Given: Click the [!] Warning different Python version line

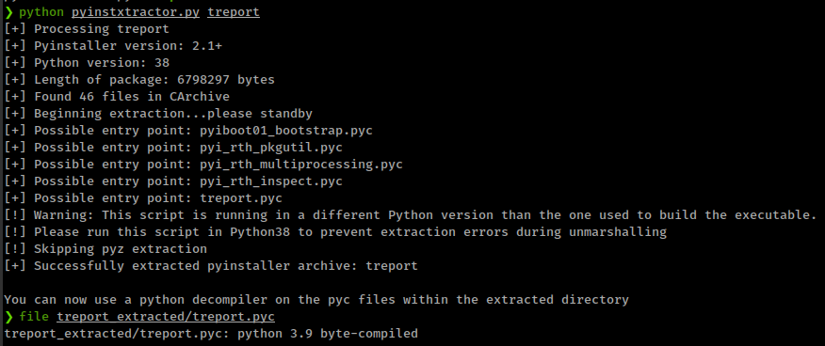Looking at the screenshot, I should point(411,215).
